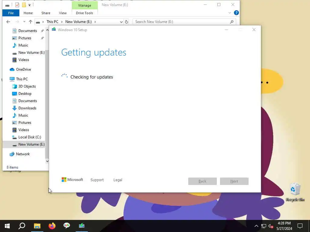Screen dimensions: 310x232
Task: Open Music under This PC
Action: coord(23,115)
